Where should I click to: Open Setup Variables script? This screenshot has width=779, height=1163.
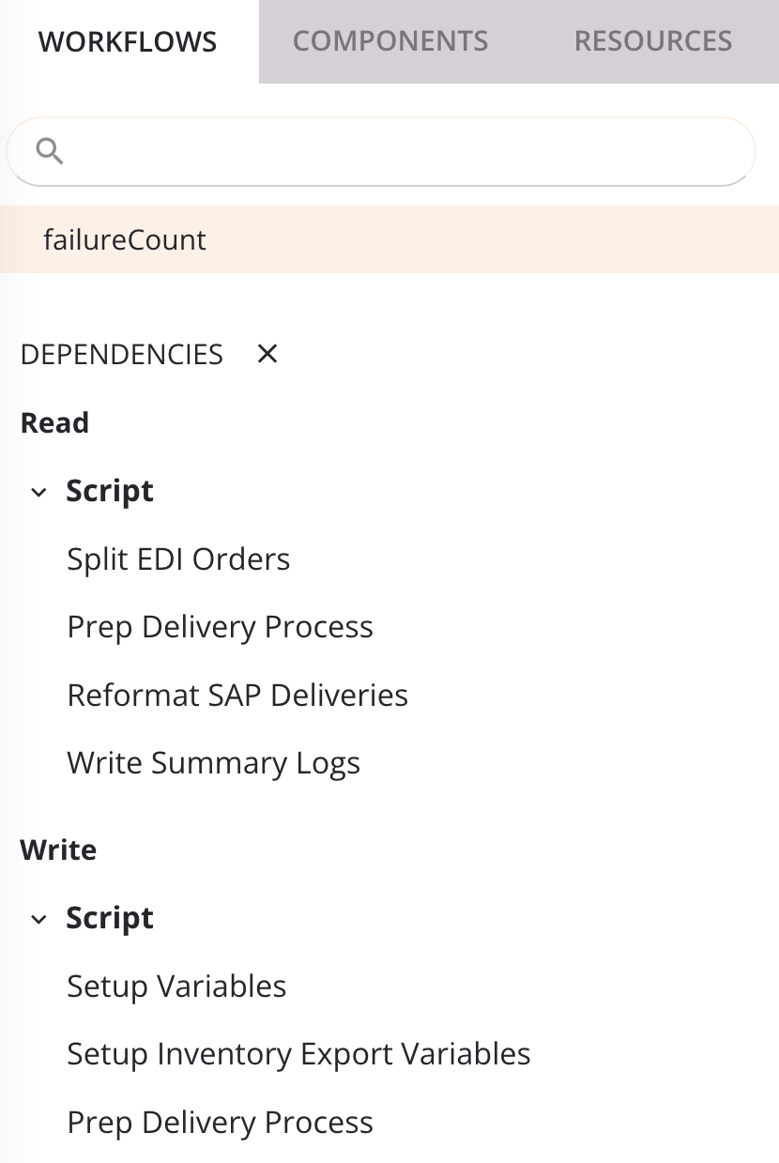[x=176, y=986]
